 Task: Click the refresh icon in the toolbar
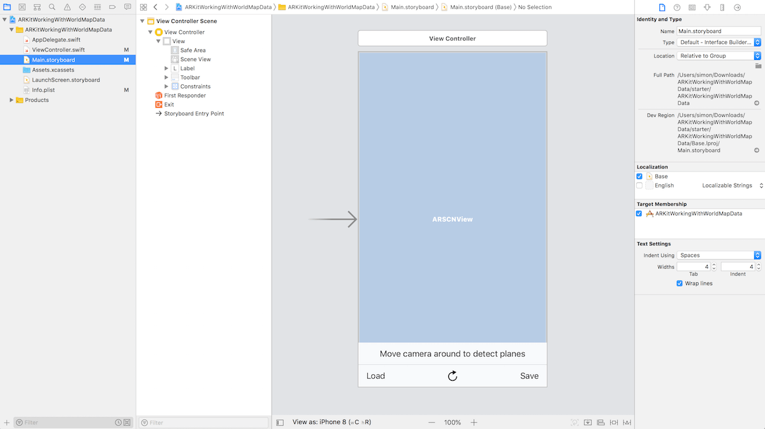click(x=453, y=376)
